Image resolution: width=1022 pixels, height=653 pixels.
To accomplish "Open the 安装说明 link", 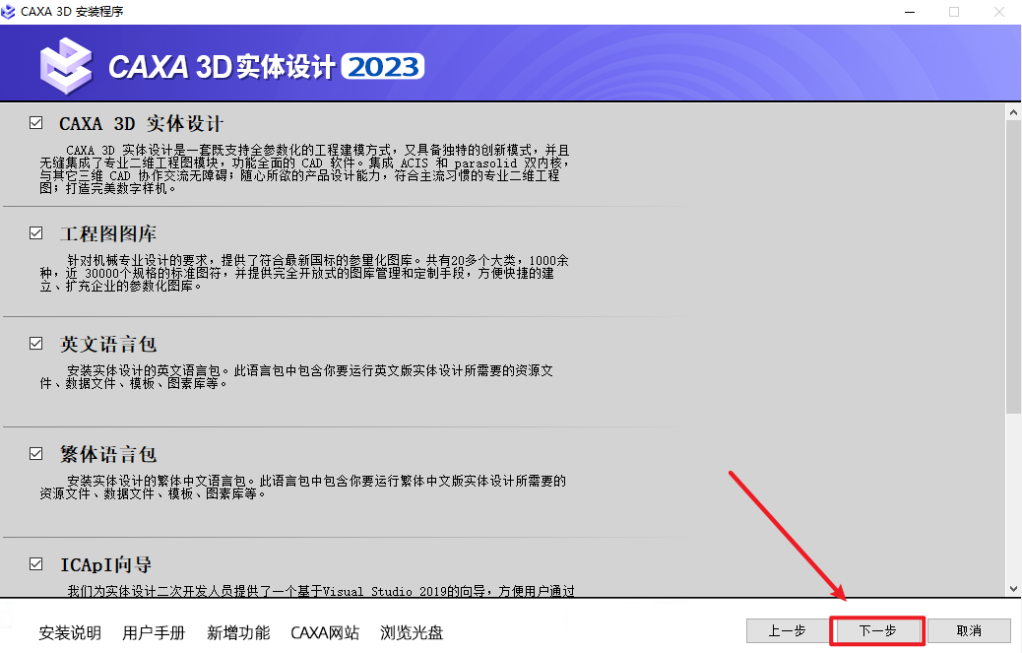I will 70,634.
